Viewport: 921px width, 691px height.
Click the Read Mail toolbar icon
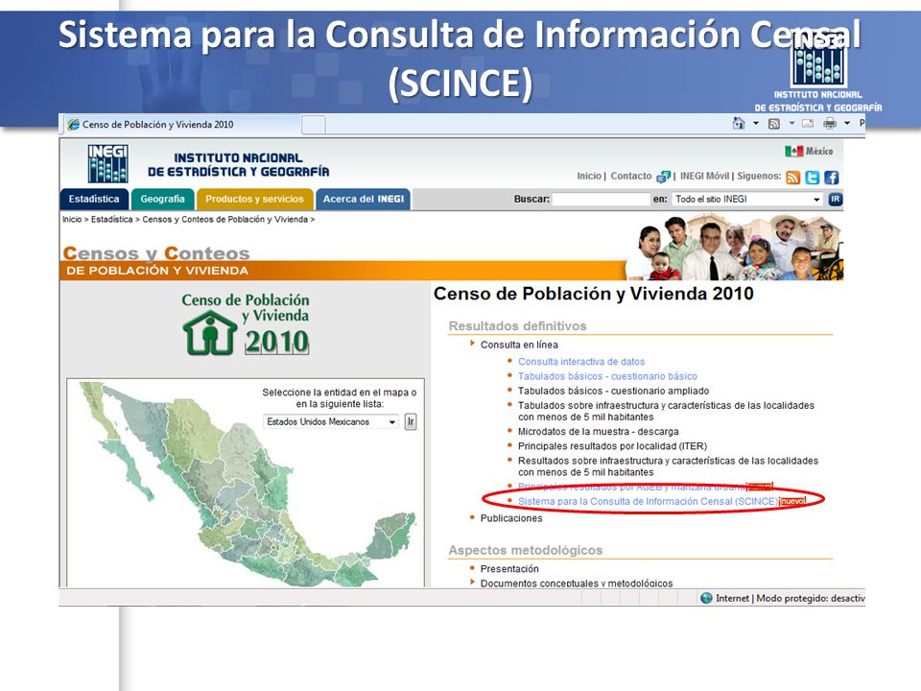tap(808, 124)
